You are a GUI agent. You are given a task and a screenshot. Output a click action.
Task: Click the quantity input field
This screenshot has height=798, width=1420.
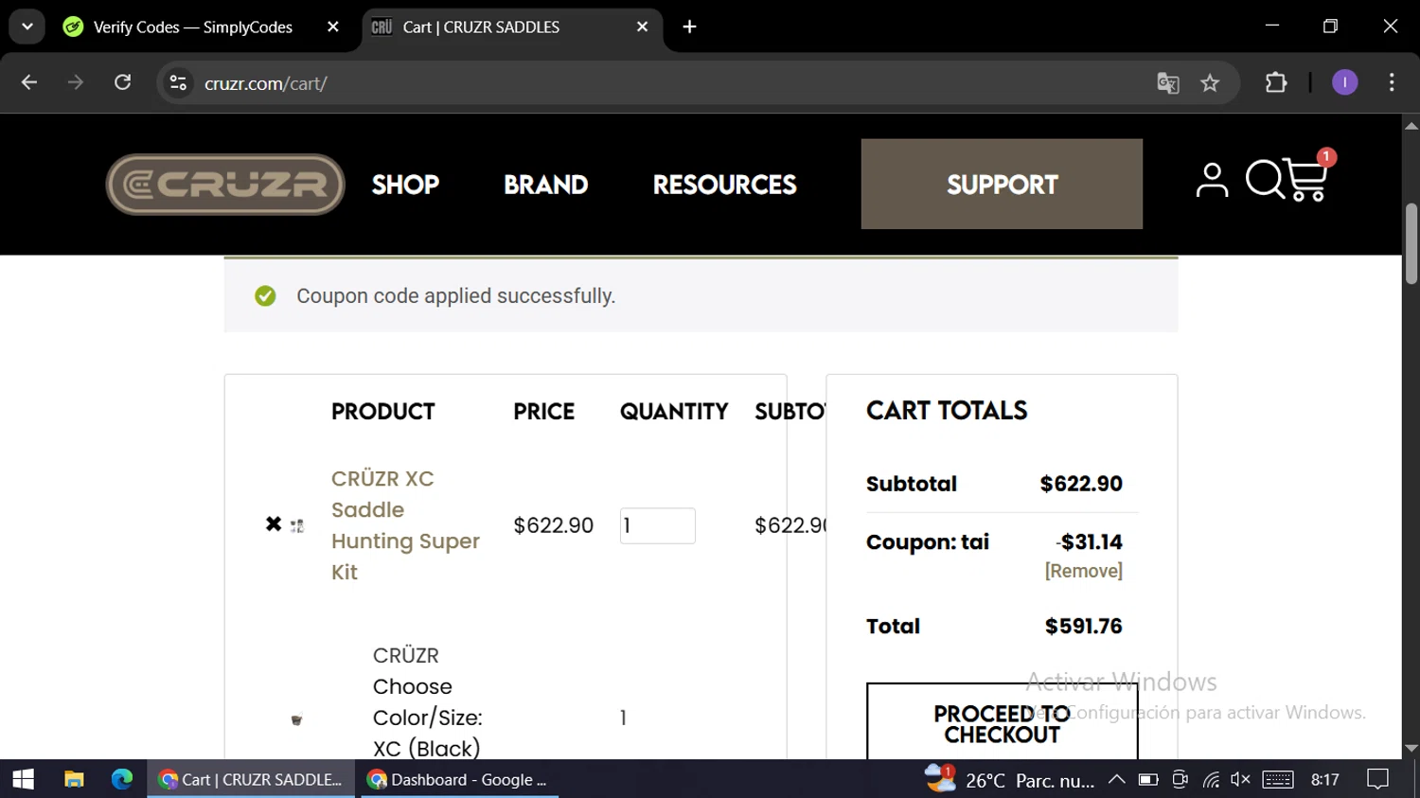tap(657, 525)
